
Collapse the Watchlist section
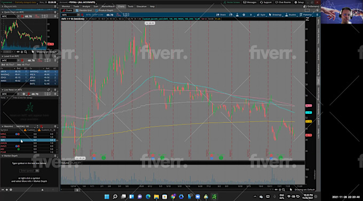point(2,126)
